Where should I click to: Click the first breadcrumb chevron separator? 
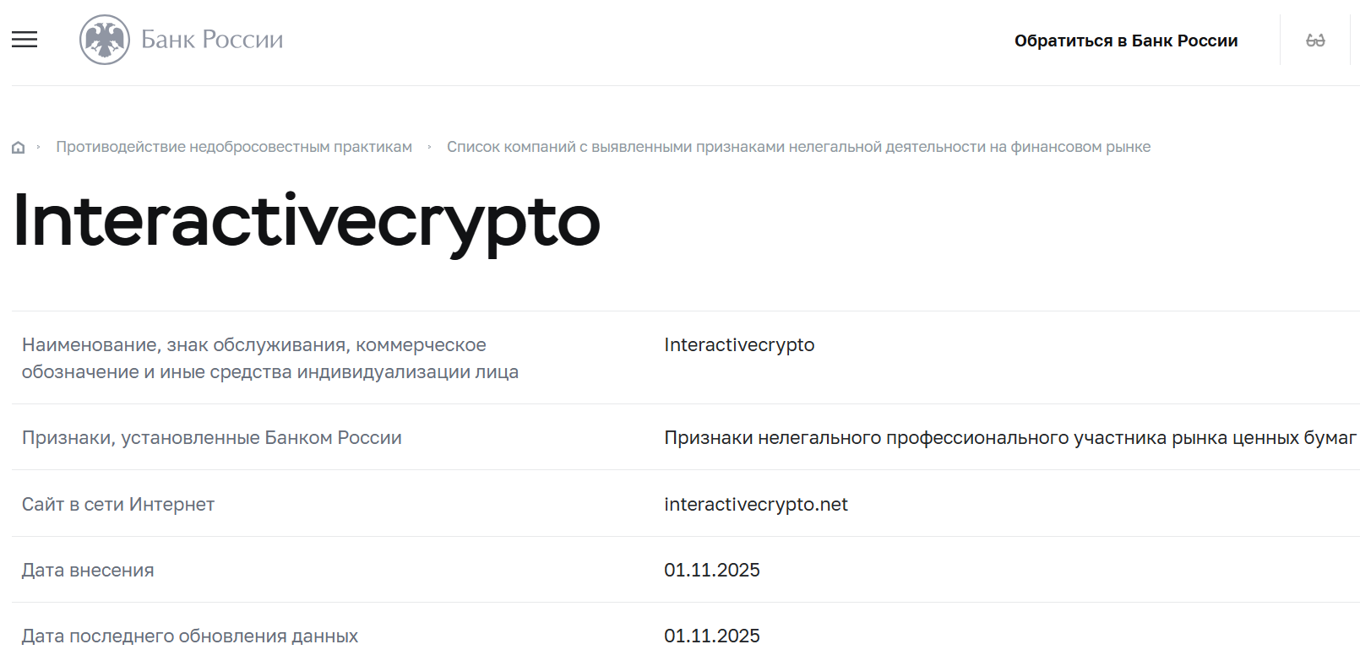pos(39,146)
